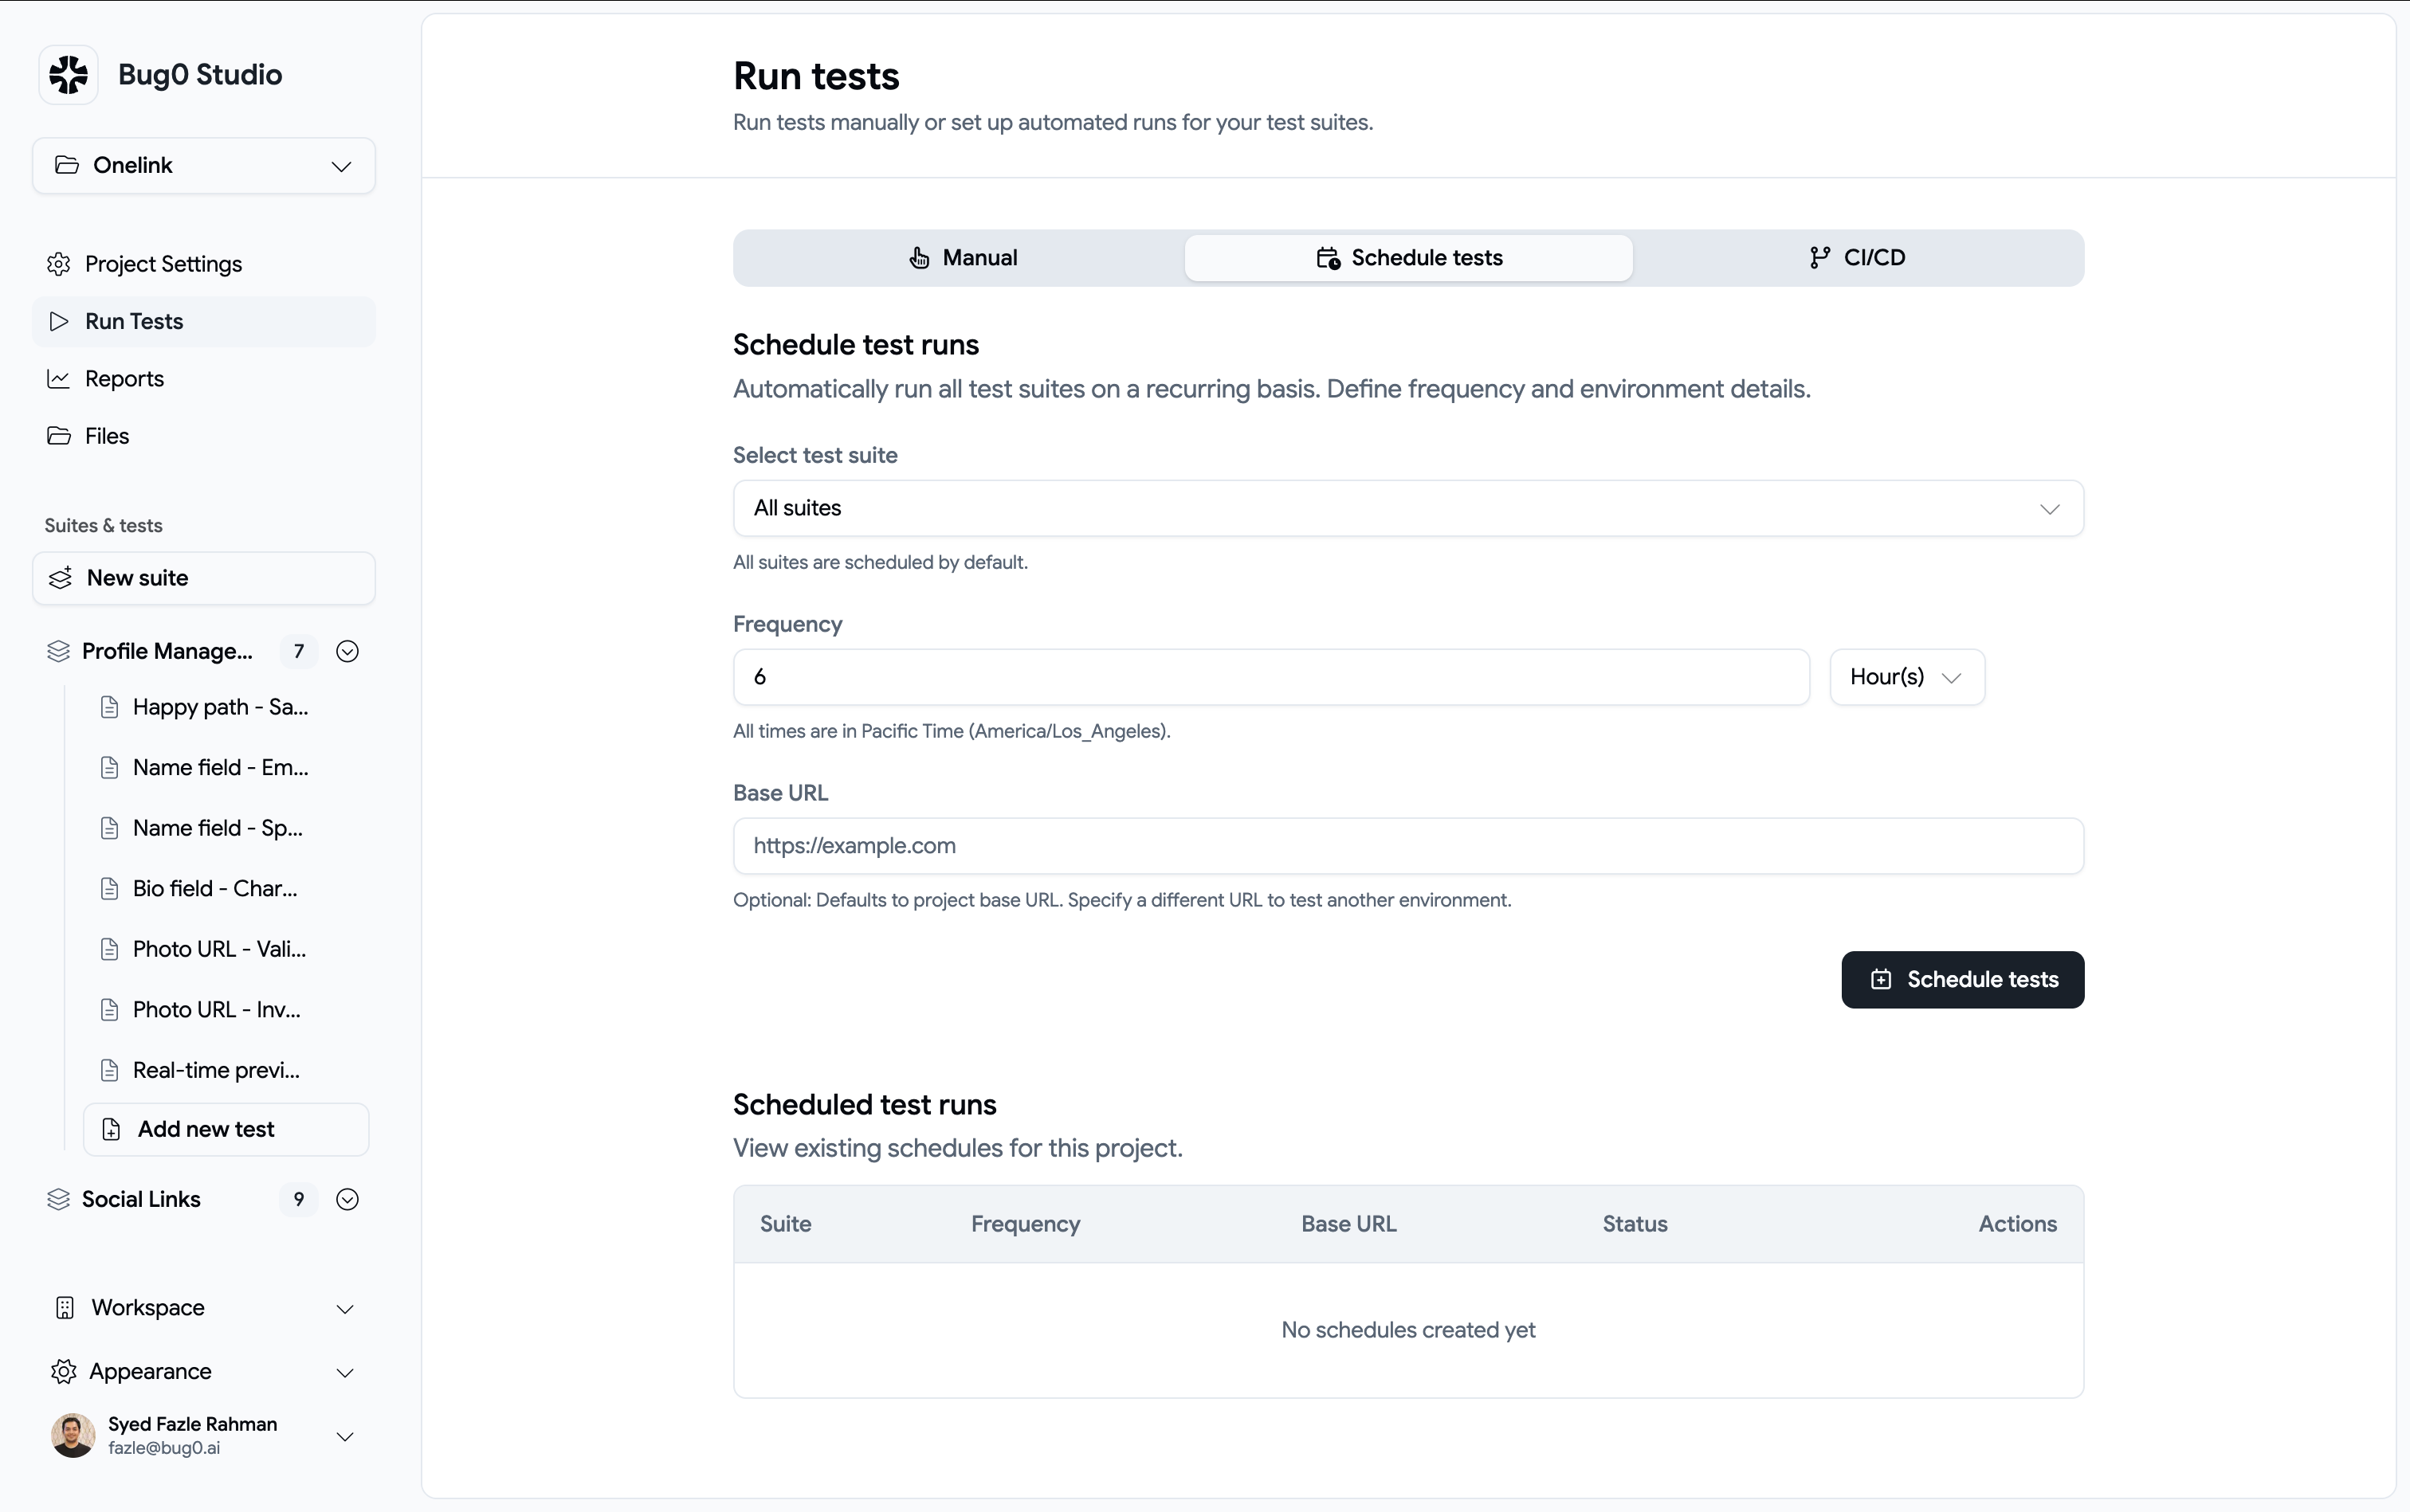Viewport: 2410px width, 1512px height.
Task: Click the Add new test button
Action: click(226, 1129)
